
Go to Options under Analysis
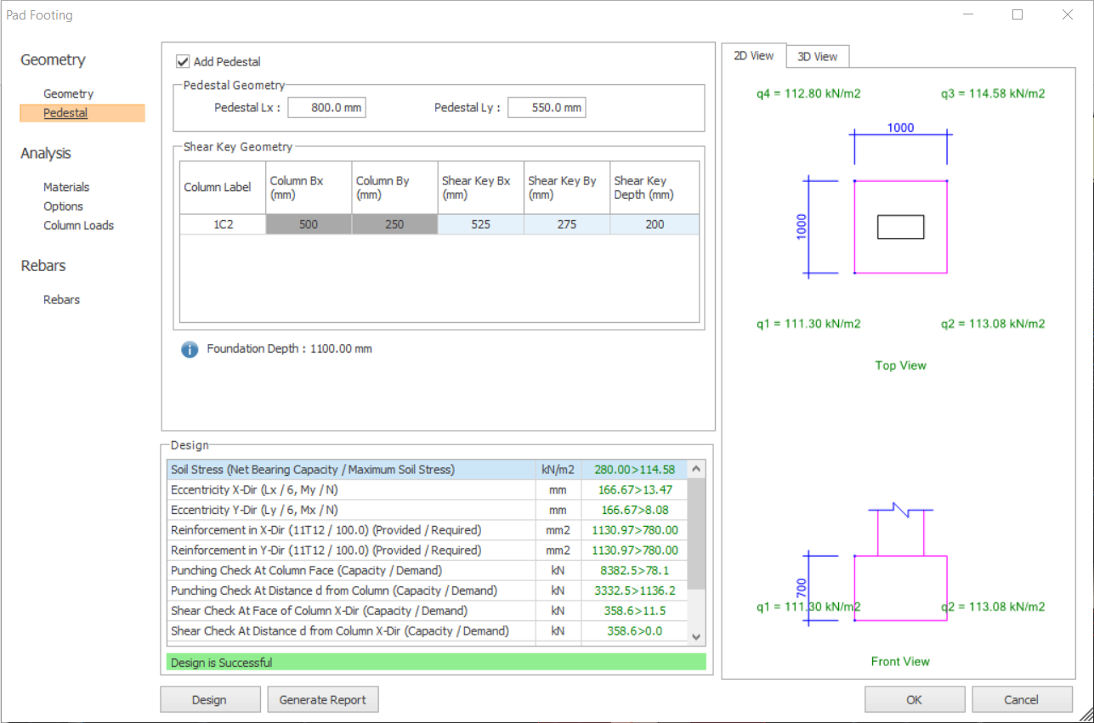[64, 206]
